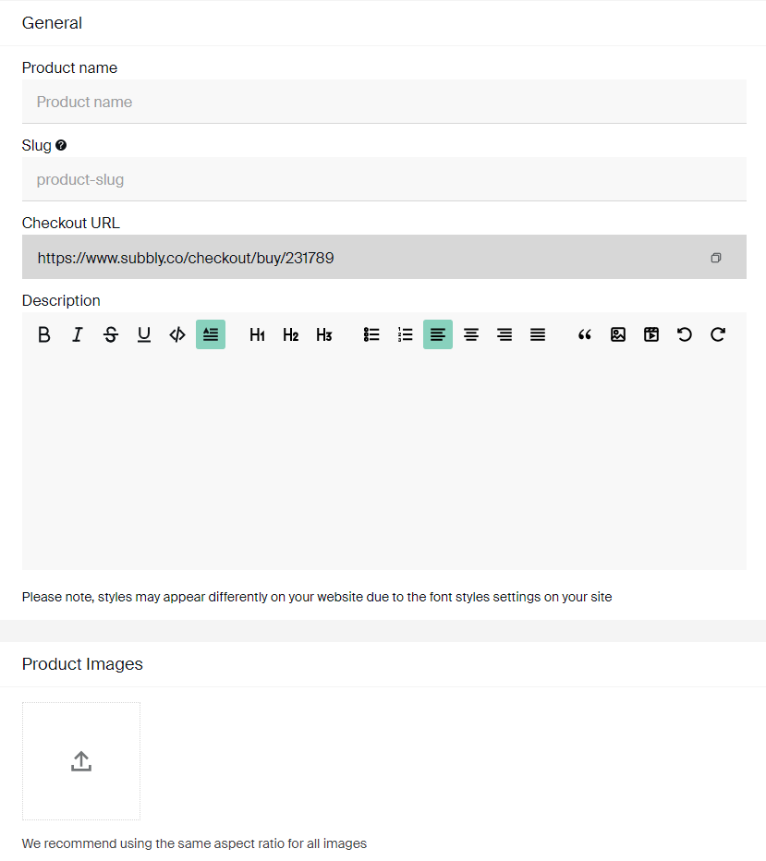The height and width of the screenshot is (861, 766).
Task: Insert a numbered list
Action: pyautogui.click(x=405, y=334)
